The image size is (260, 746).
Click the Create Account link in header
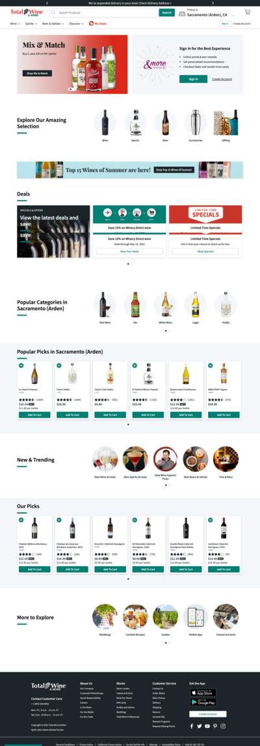(x=242, y=23)
